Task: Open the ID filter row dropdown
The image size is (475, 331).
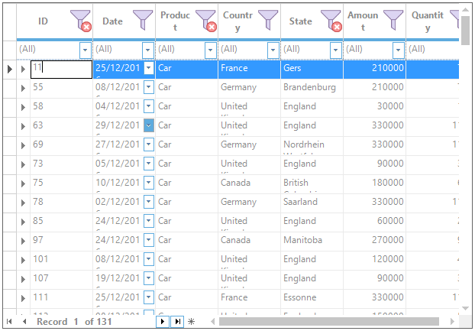Action: 86,50
